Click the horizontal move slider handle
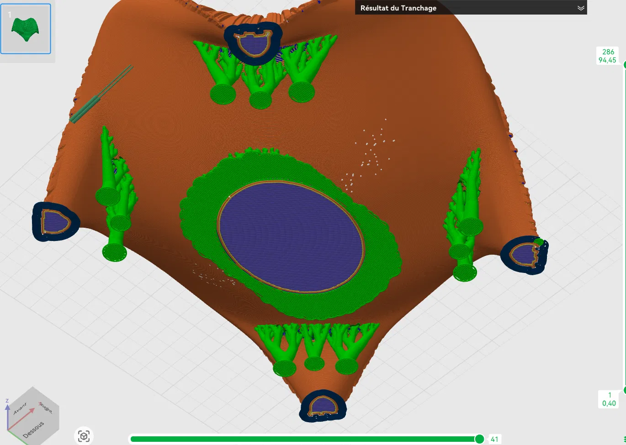Screen dimensions: 626x445 479,439
